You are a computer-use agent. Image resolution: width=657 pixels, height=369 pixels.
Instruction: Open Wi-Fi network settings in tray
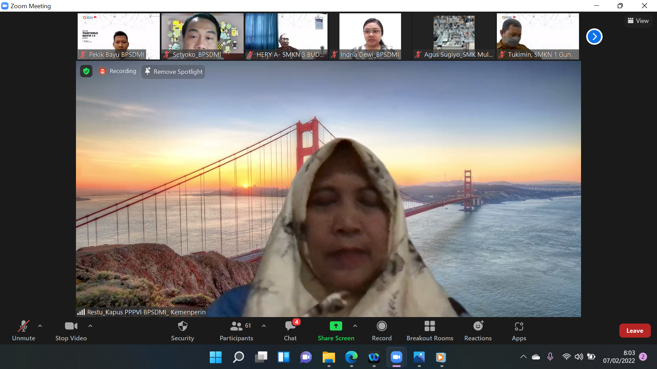click(x=566, y=357)
